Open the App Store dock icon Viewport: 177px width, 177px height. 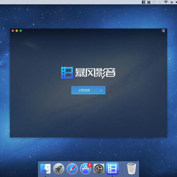point(86,169)
